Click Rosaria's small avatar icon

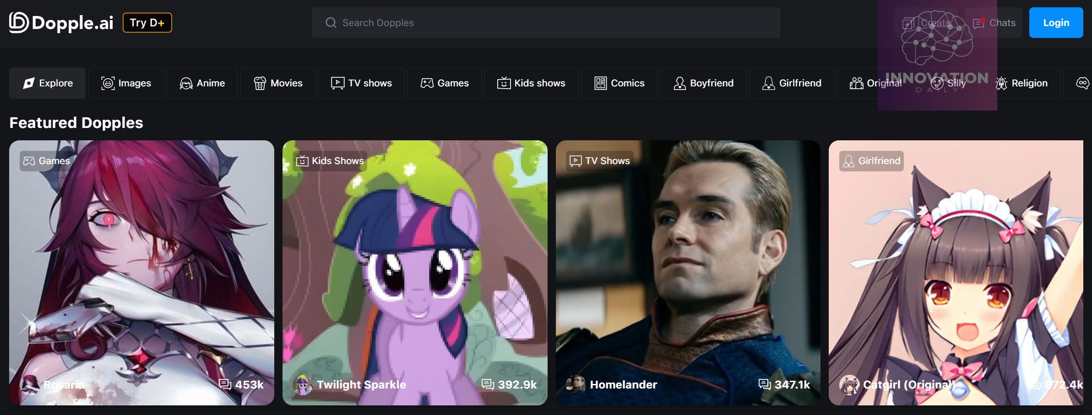click(30, 385)
